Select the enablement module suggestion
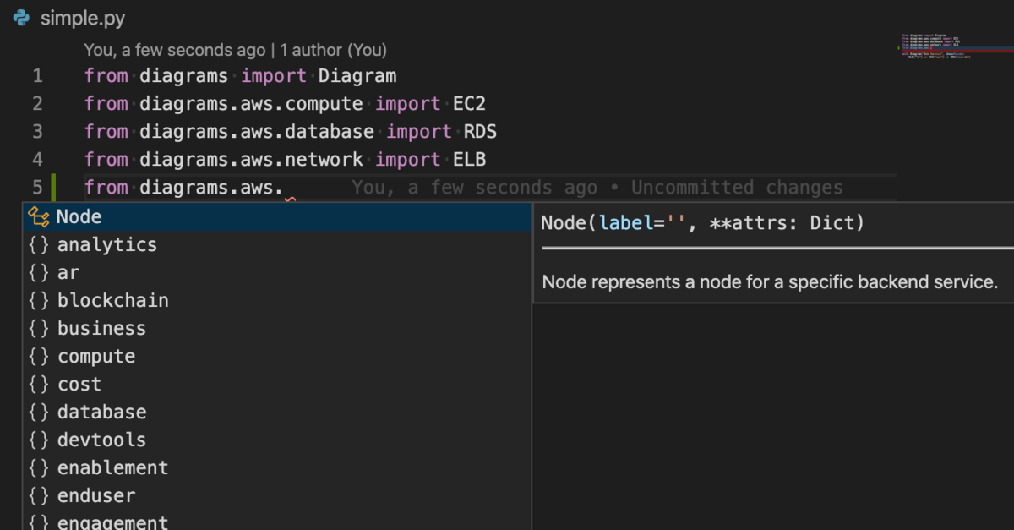 click(112, 467)
